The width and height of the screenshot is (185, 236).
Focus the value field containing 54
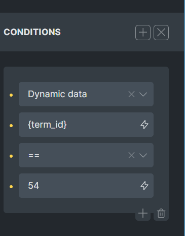[86, 186]
